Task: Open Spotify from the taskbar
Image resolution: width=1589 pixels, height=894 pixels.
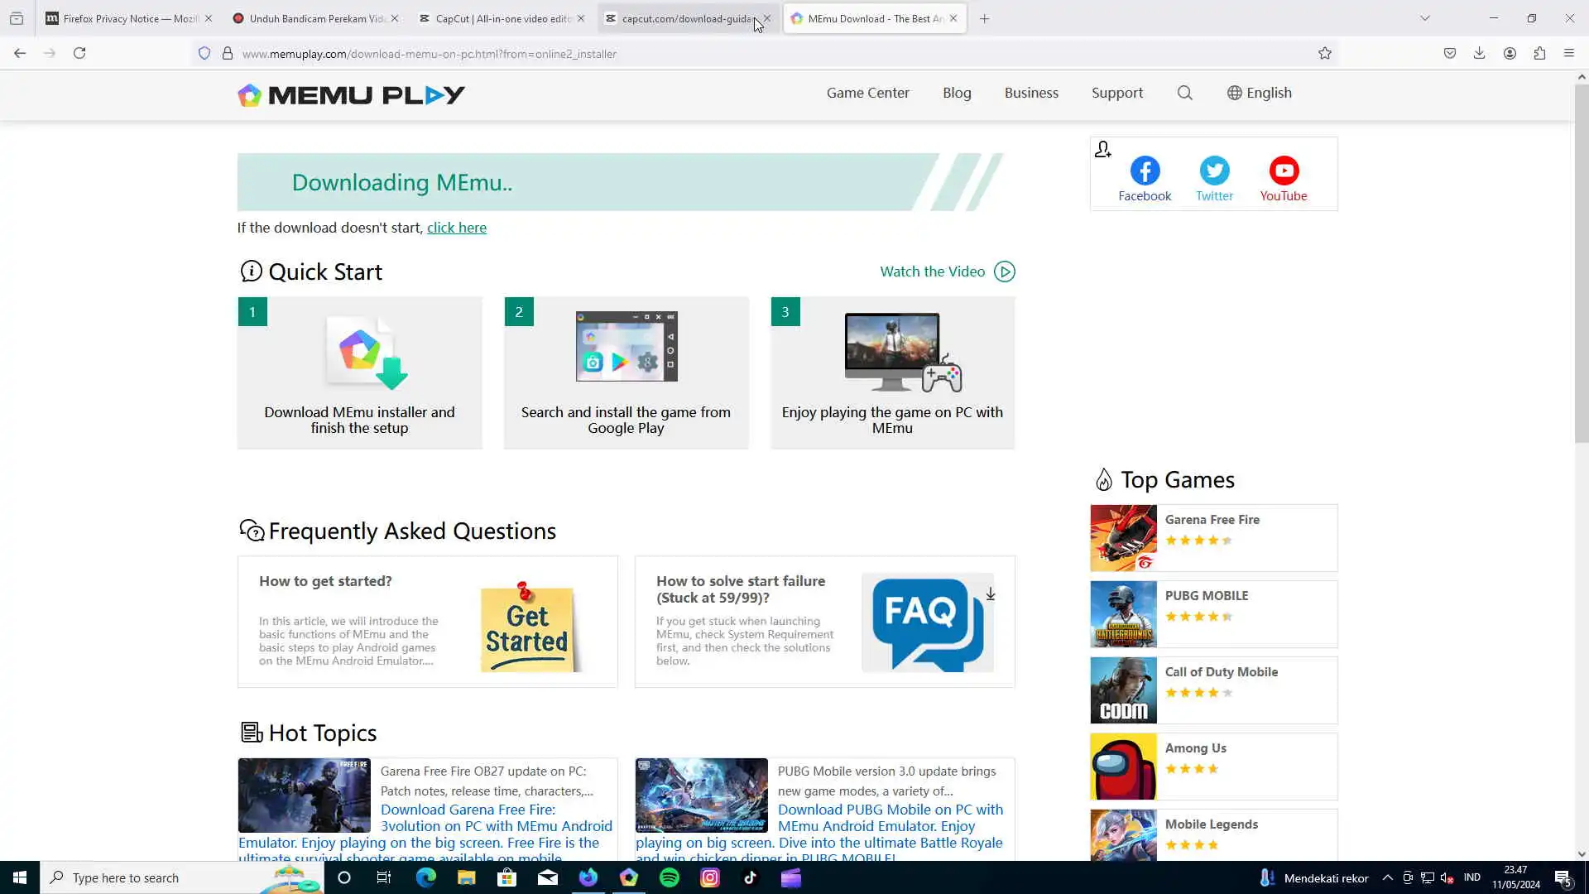Action: [670, 877]
